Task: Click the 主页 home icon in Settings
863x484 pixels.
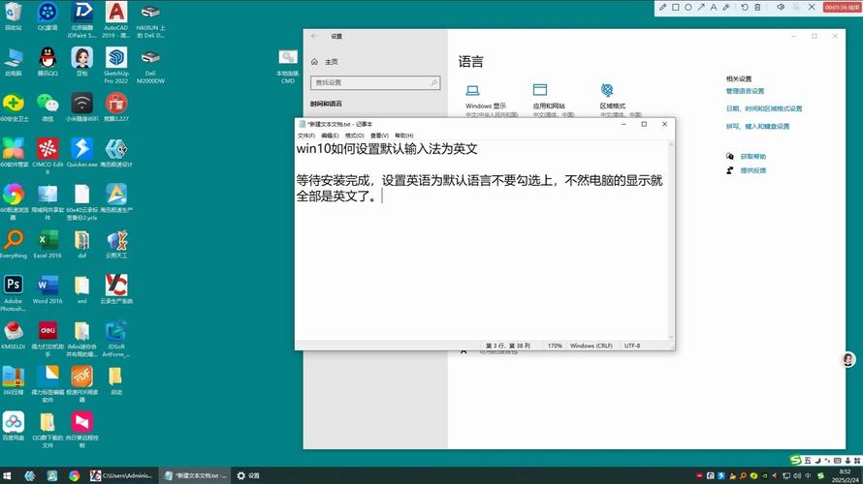Action: tap(314, 61)
